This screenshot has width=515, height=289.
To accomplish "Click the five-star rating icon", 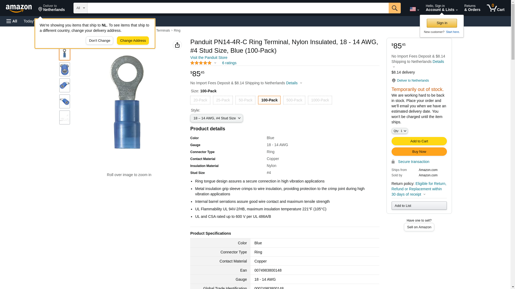I will [201, 63].
